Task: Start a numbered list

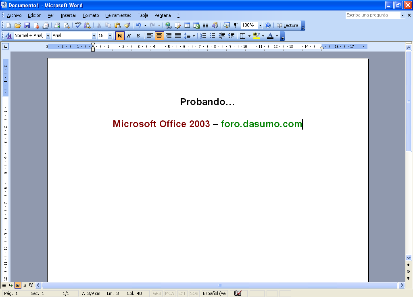Action: (x=203, y=36)
